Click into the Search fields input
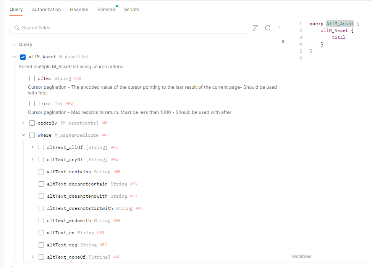The height and width of the screenshot is (267, 372). tap(115, 27)
